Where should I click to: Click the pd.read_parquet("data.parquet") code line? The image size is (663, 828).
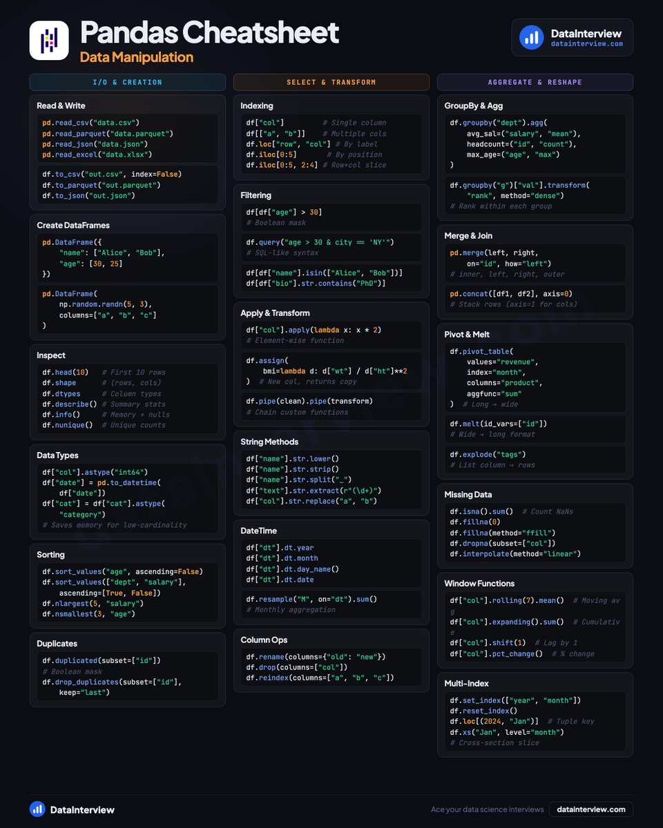(x=107, y=133)
